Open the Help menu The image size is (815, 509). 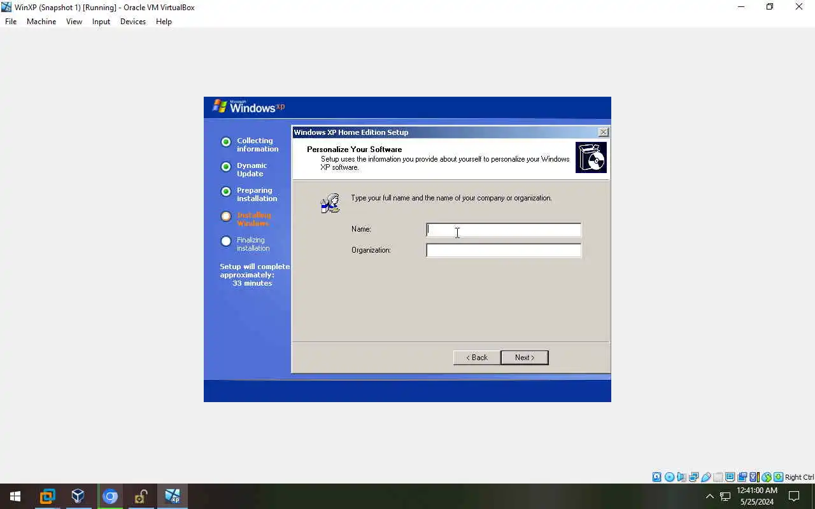point(164,22)
